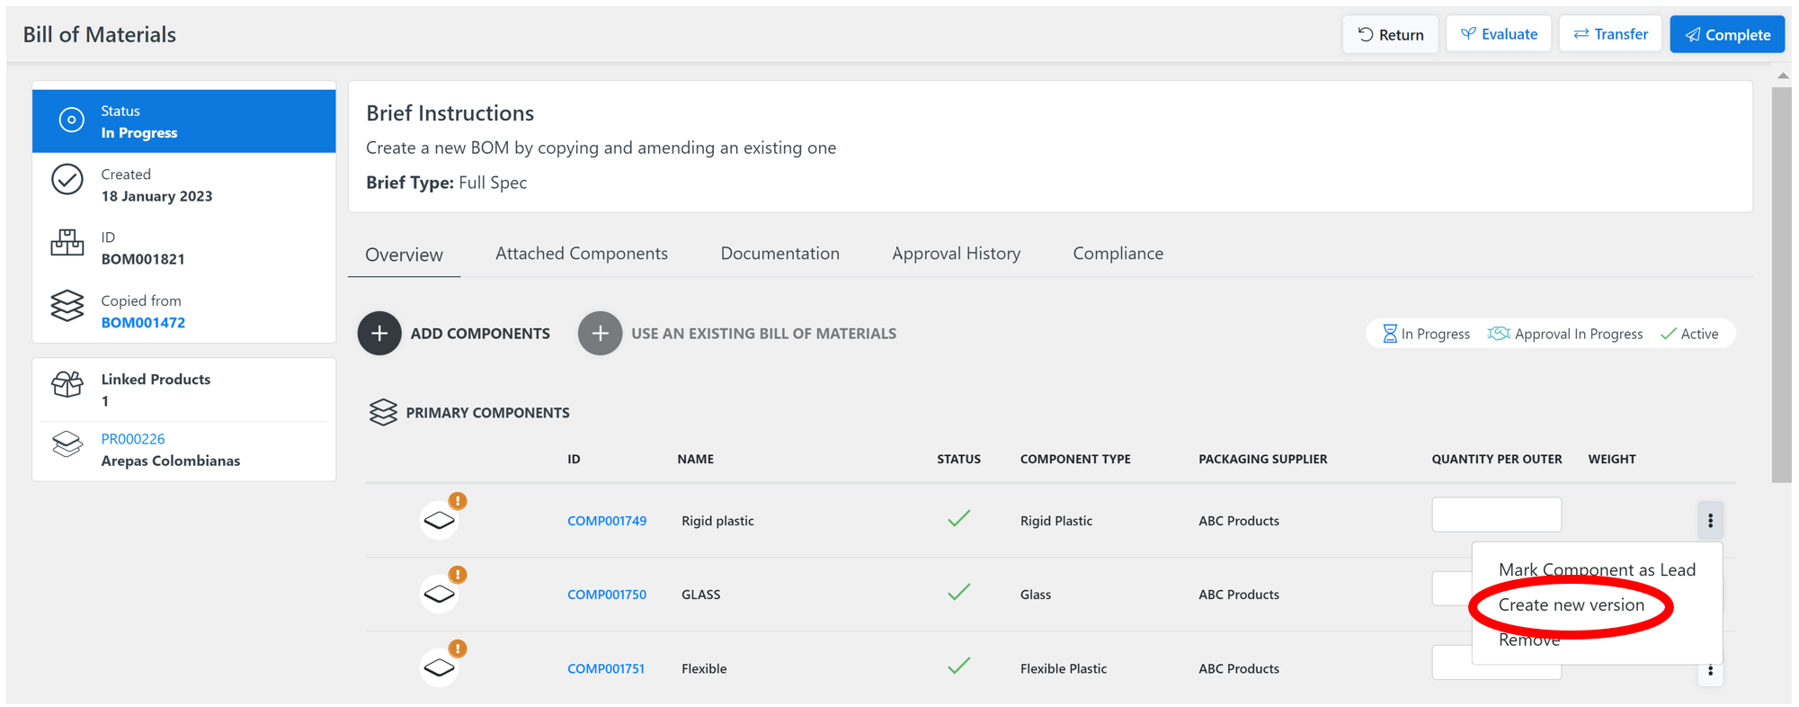Viewport: 1799px width, 707px height.
Task: Click the scrollbar up arrow
Action: 1782,76
